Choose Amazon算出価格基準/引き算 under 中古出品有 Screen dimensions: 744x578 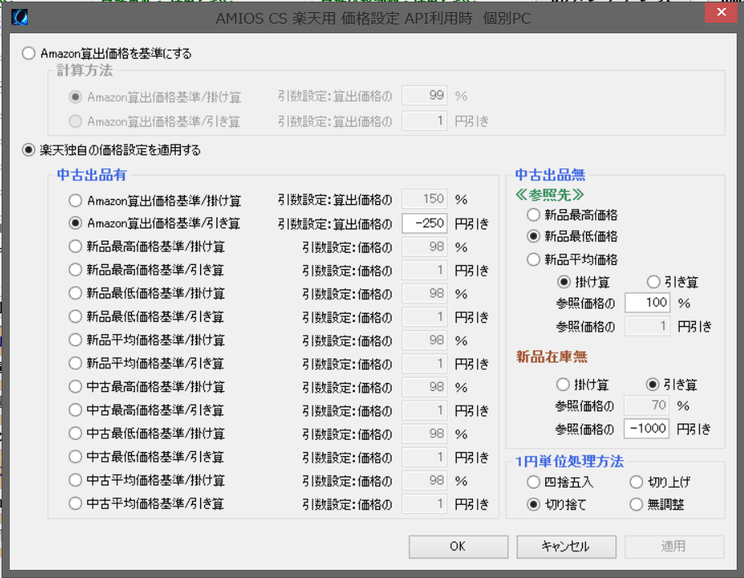click(76, 223)
